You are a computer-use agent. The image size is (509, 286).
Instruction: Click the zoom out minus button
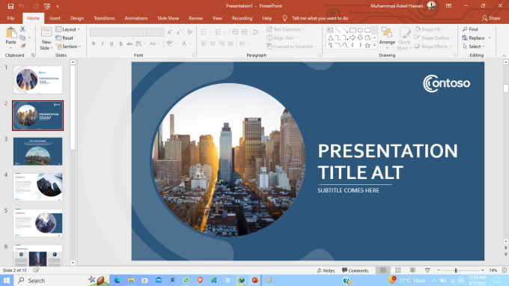click(439, 270)
